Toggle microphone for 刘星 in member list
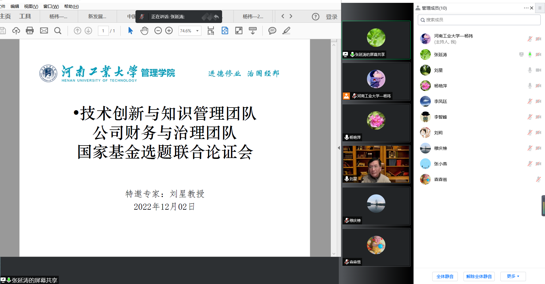Viewport: 545px width, 284px height. point(530,70)
